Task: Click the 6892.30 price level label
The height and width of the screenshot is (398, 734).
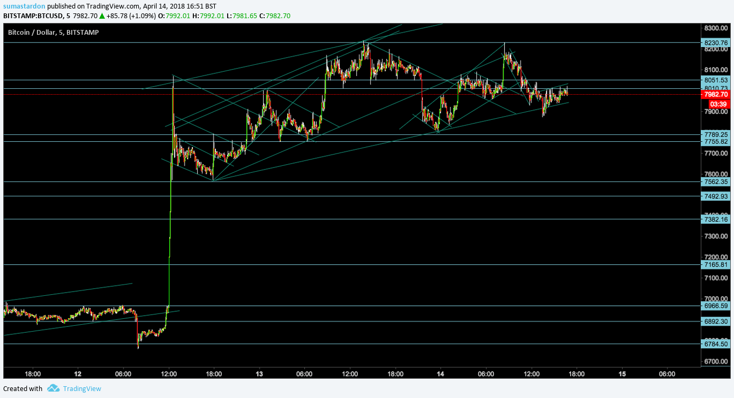Action: (716, 321)
